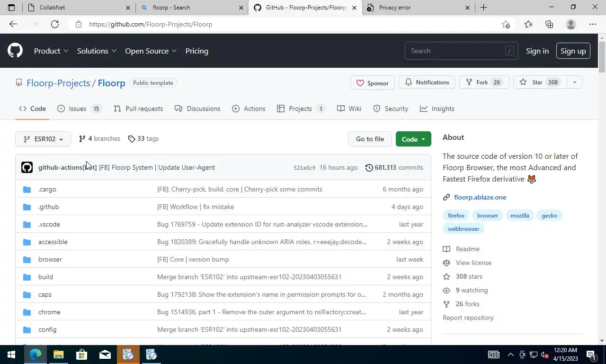Open the branch icon next to 4 branches
606x364 pixels.
pos(82,139)
